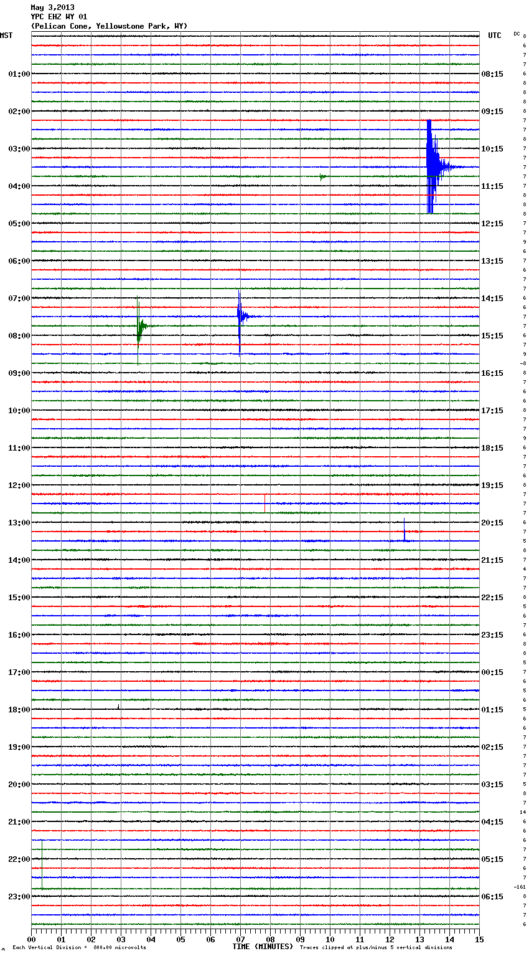This screenshot has width=529, height=956.
Task: Select the 08:00 MST time label
Action: click(x=19, y=336)
